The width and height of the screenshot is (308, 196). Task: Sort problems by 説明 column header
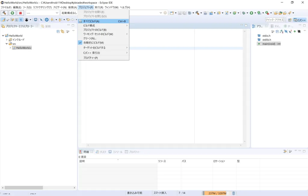[x=118, y=161]
